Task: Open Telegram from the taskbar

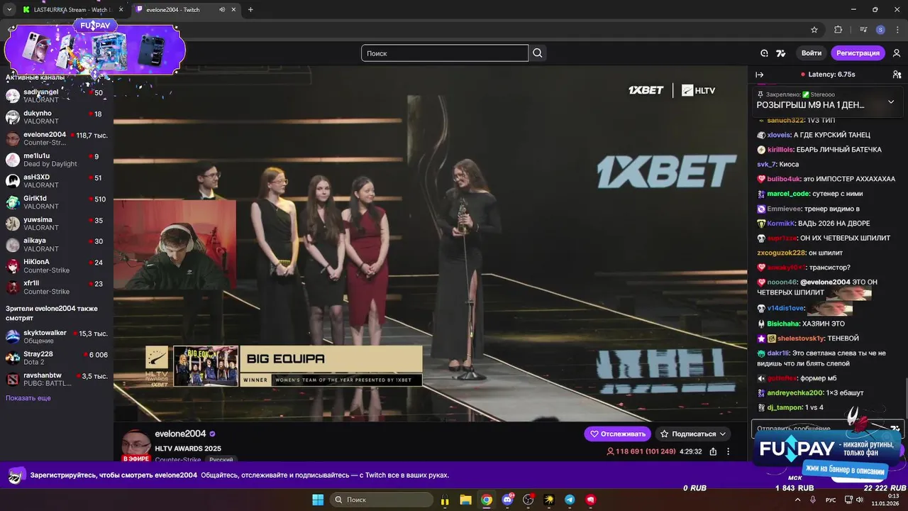Action: click(x=570, y=500)
